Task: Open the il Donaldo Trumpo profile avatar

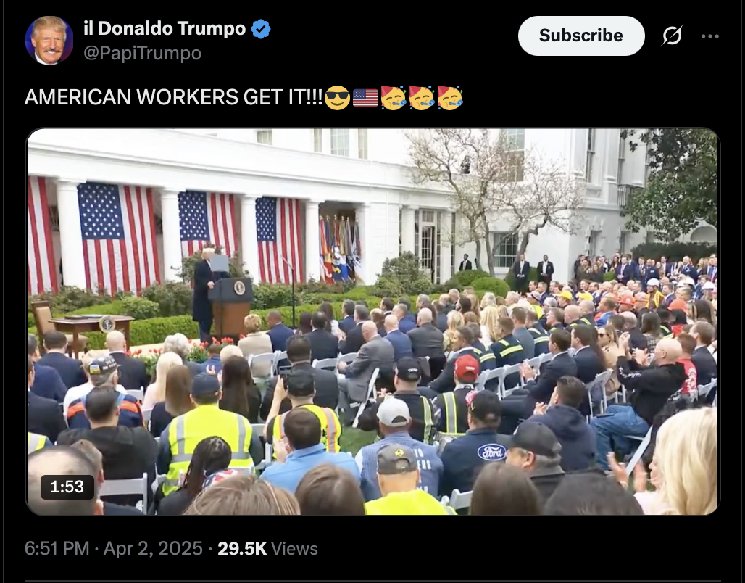Action: pyautogui.click(x=49, y=41)
